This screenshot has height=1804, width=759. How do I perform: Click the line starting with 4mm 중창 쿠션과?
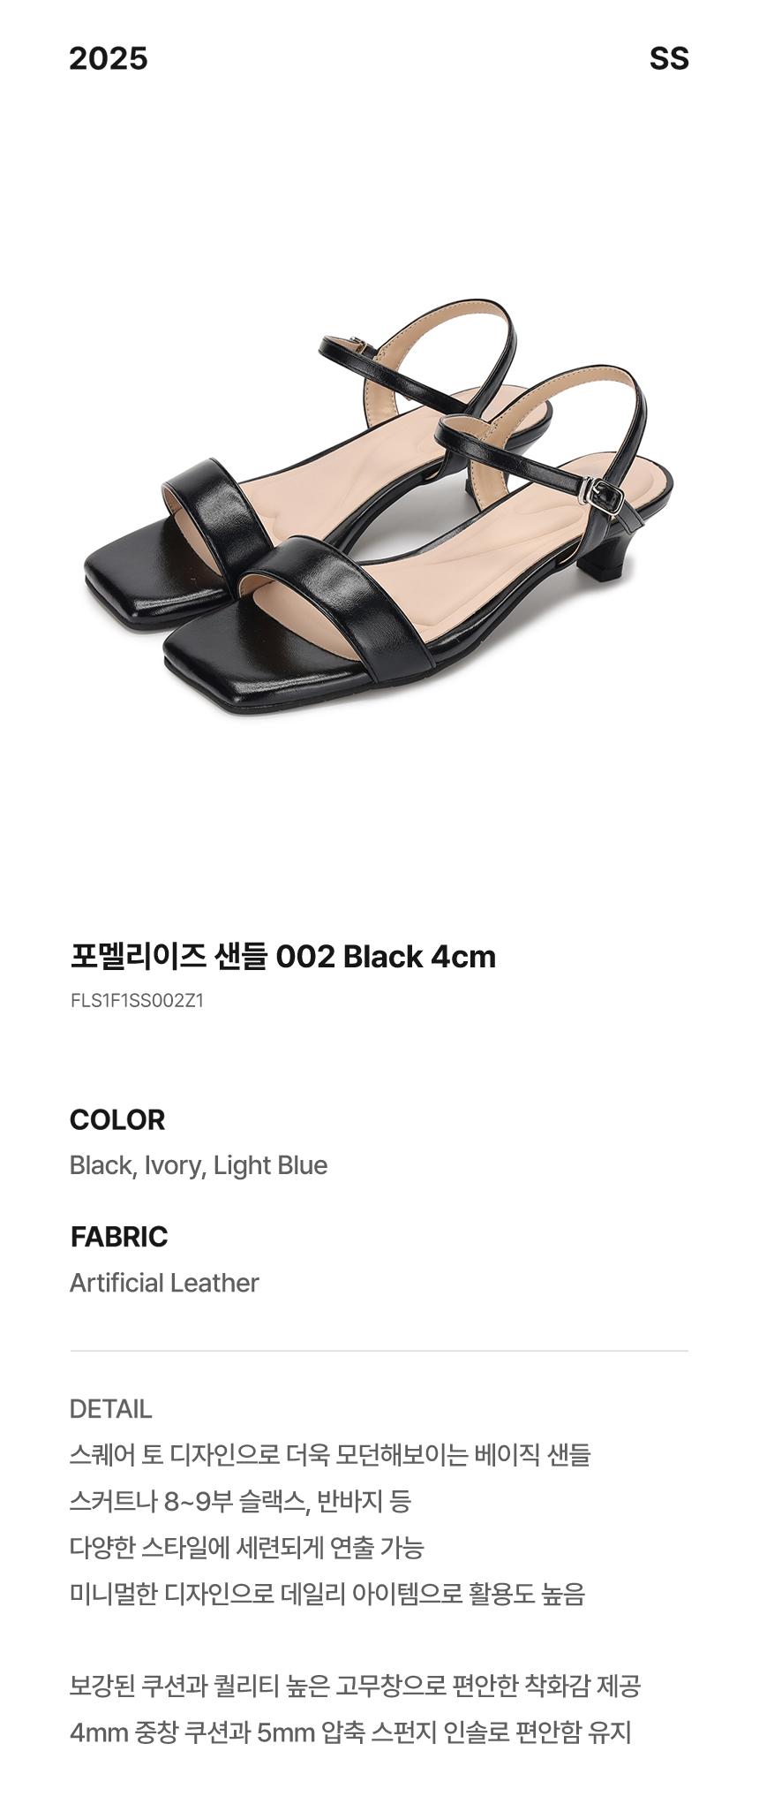(350, 1732)
